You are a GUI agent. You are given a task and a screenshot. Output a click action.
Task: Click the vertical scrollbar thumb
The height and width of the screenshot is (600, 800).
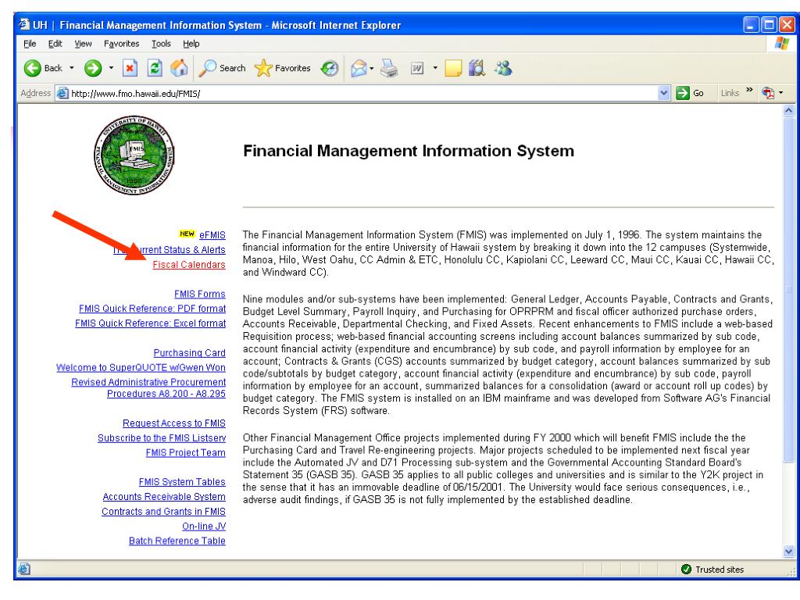pos(788,291)
